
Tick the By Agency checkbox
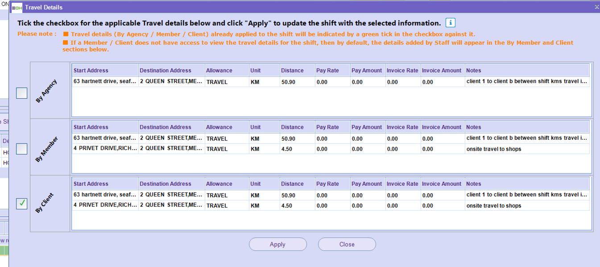click(22, 93)
